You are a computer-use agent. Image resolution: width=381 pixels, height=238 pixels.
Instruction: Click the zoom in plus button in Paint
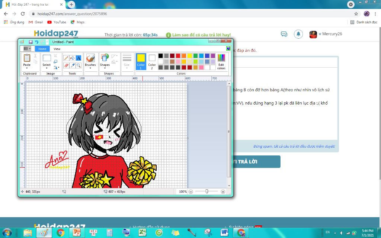[x=223, y=192]
